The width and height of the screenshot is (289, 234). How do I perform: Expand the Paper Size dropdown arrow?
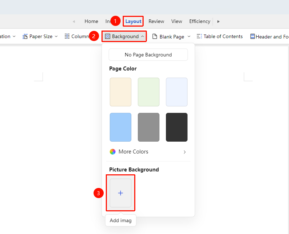coord(56,36)
